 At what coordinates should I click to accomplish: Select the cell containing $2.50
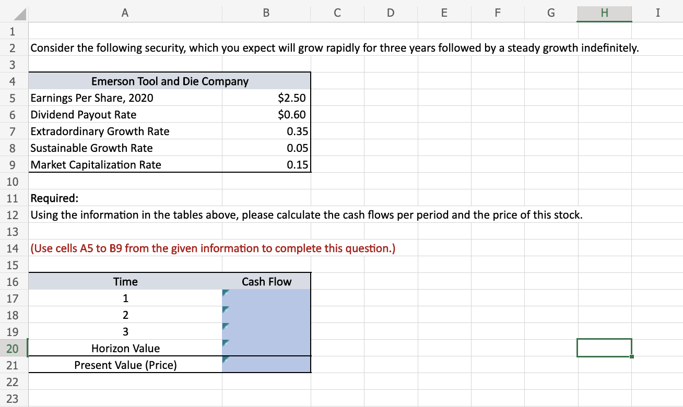[266, 98]
